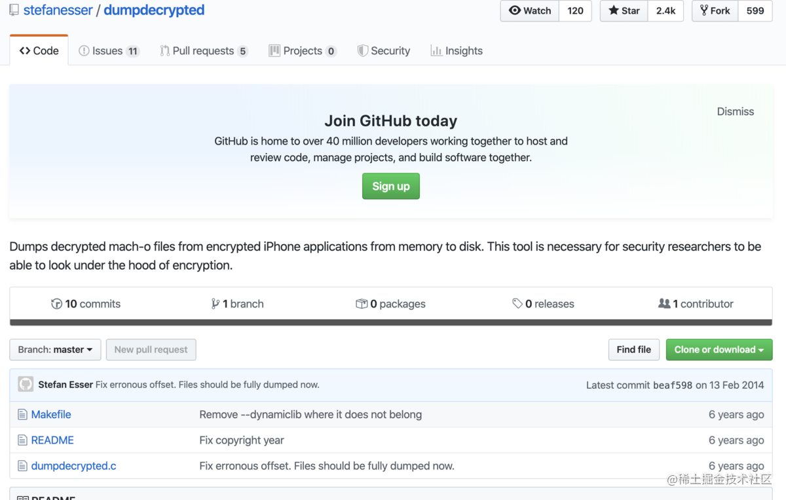This screenshot has height=500, width=786.
Task: Click the tag icon beside releases
Action: click(517, 304)
